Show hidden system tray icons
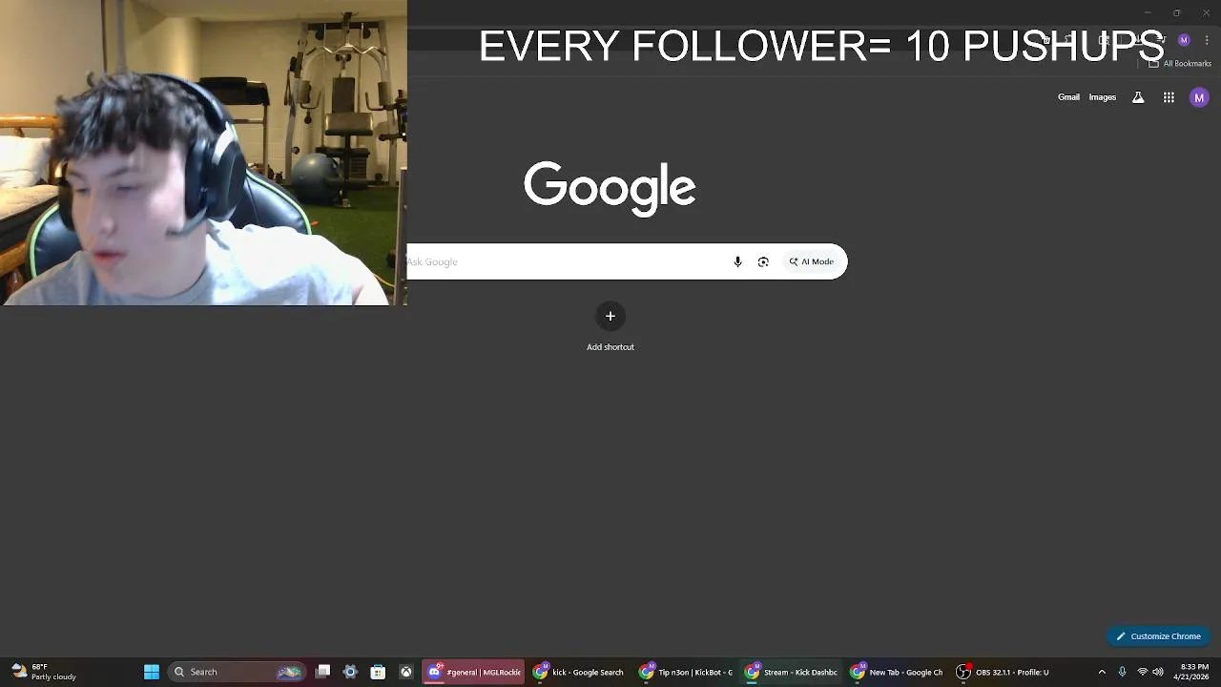 tap(1102, 672)
